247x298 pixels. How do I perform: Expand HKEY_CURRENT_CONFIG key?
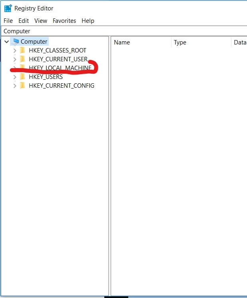[x=15, y=86]
